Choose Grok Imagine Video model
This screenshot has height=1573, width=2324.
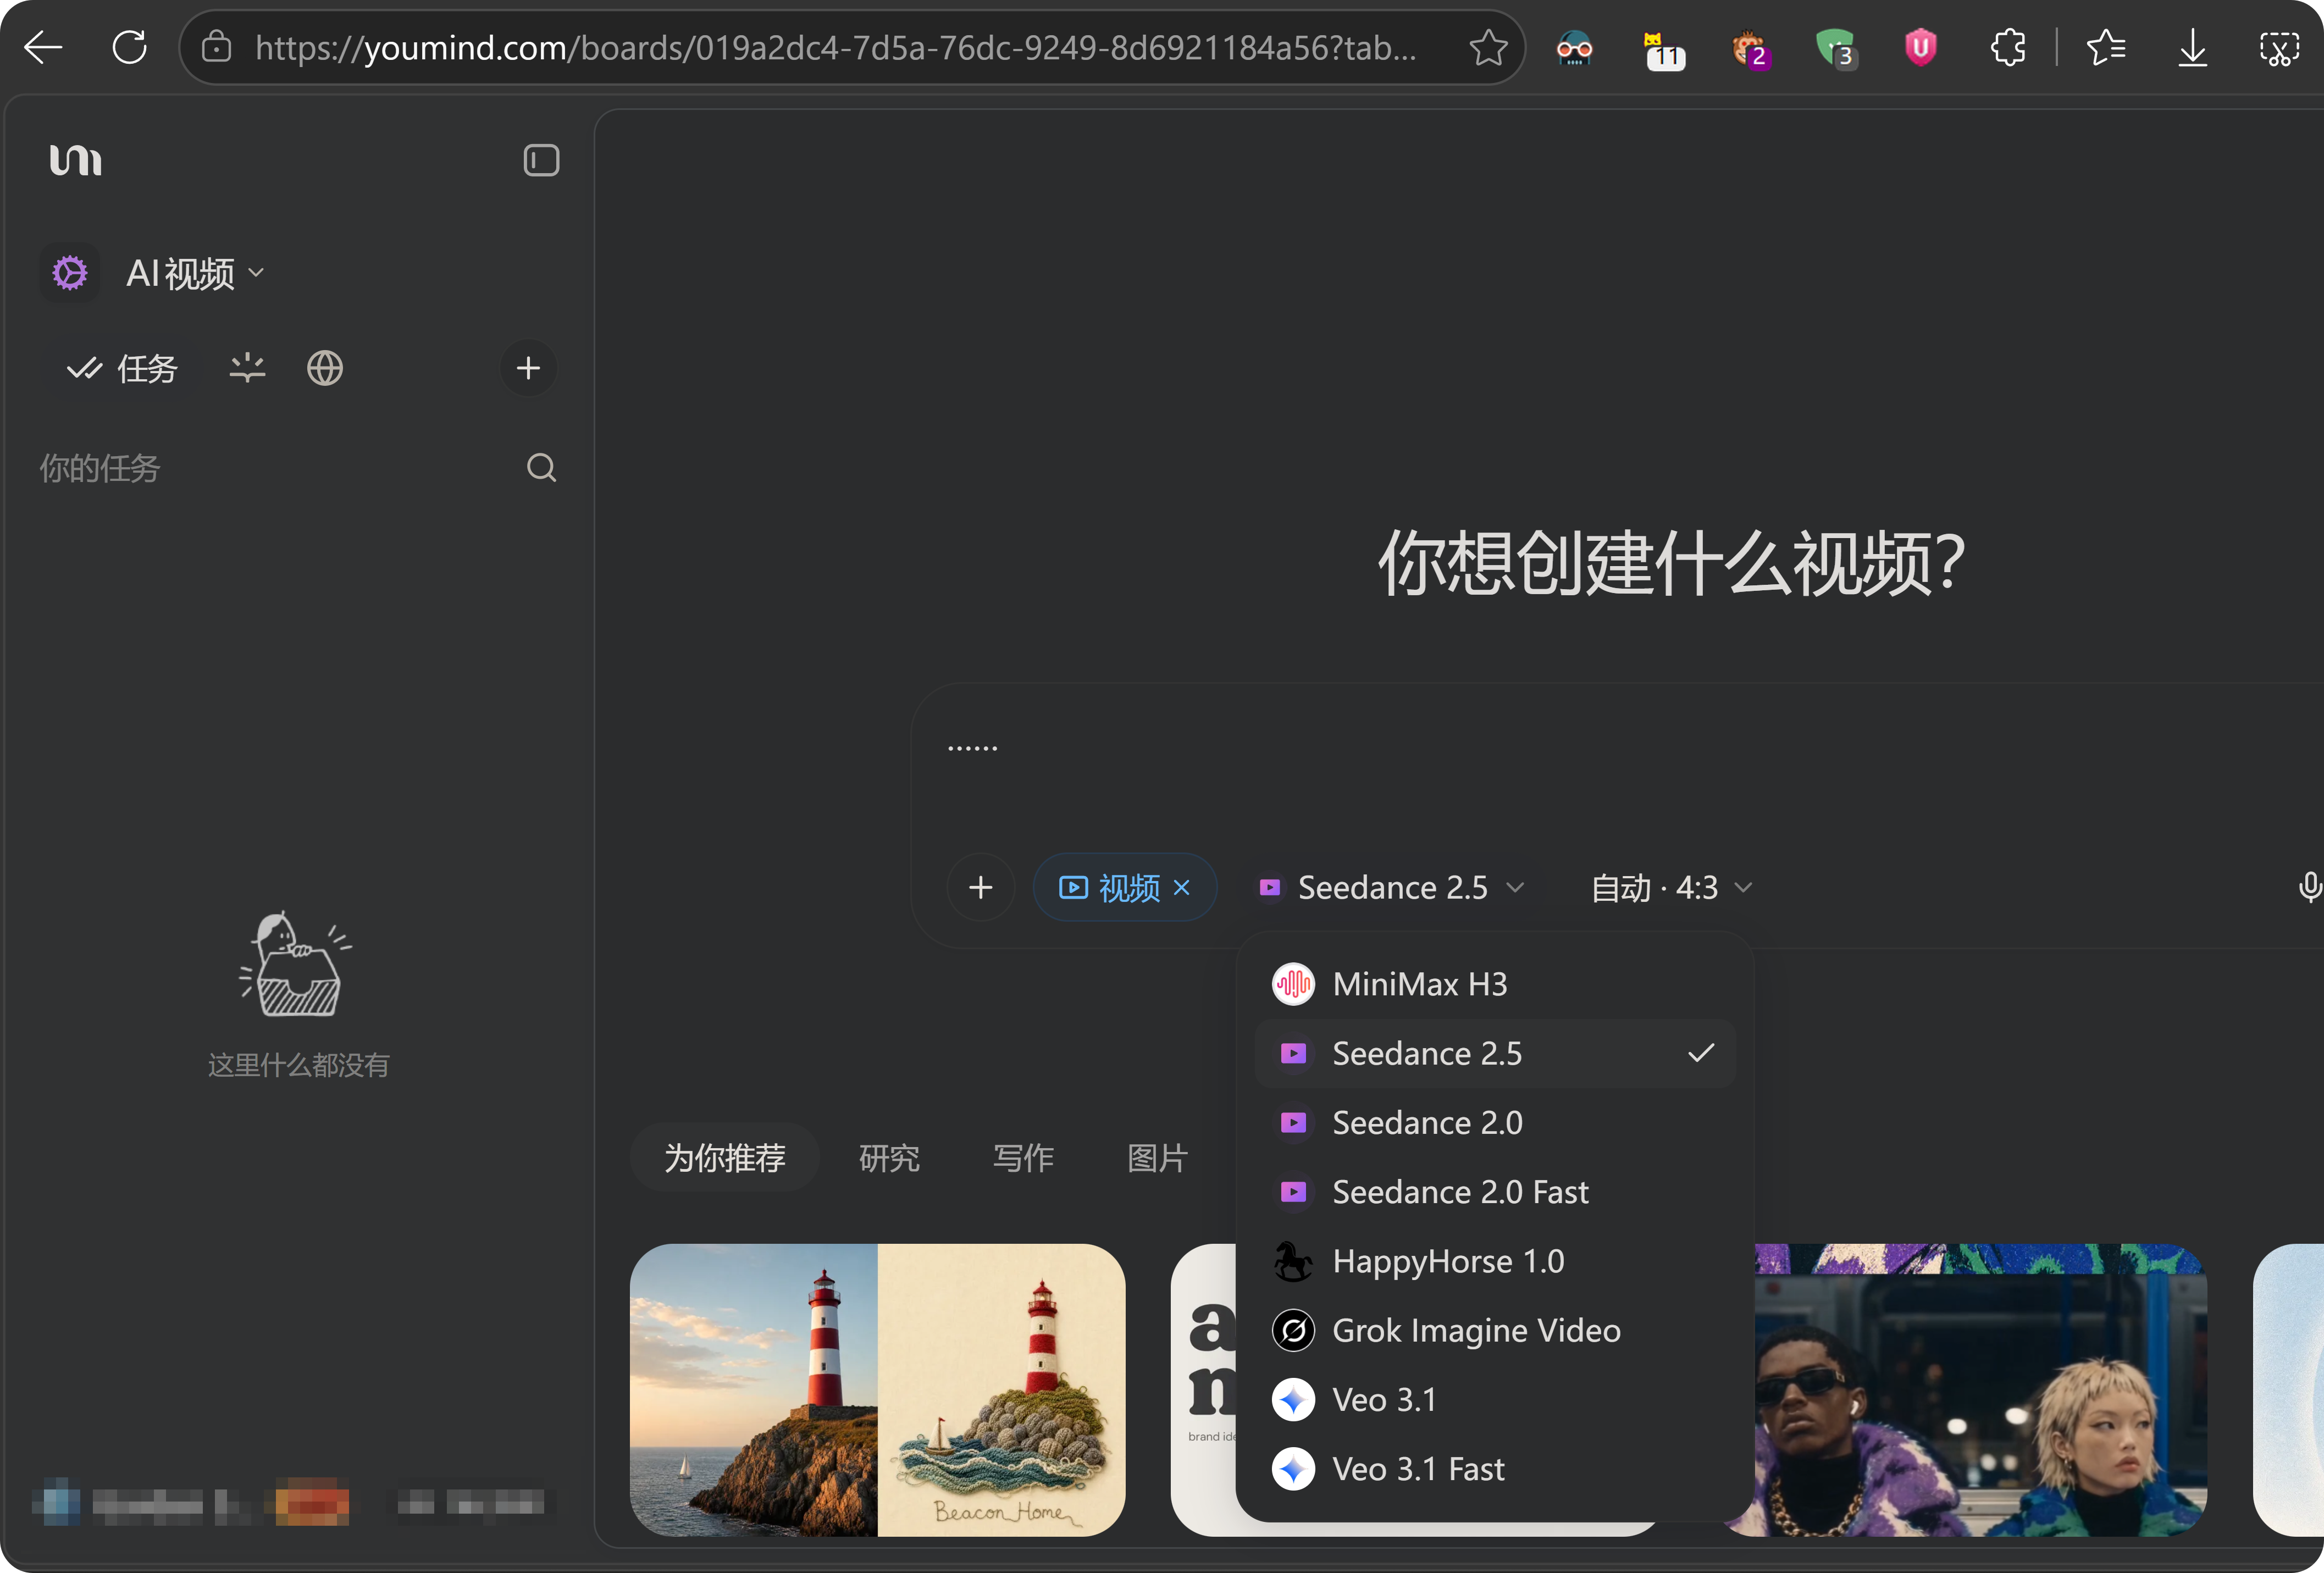pos(1494,1330)
